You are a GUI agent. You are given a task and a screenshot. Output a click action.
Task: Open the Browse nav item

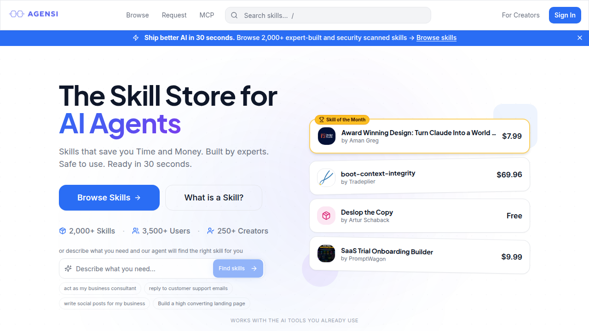pyautogui.click(x=138, y=15)
